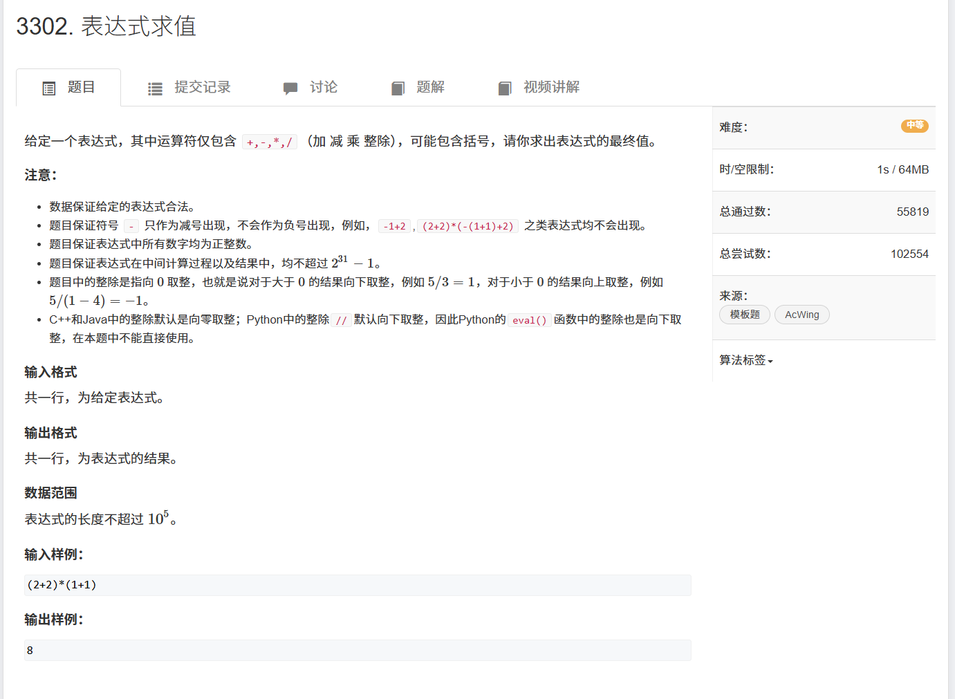
Task: Click the 时/空限制 label
Action: pyautogui.click(x=747, y=169)
